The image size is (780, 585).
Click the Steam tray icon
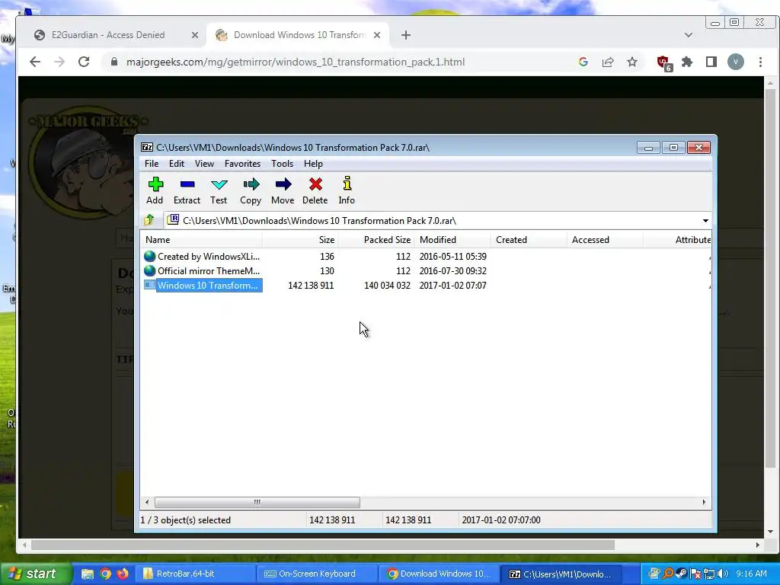click(x=682, y=574)
